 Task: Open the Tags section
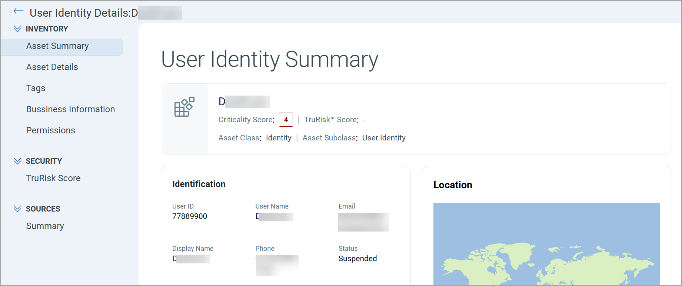(36, 89)
